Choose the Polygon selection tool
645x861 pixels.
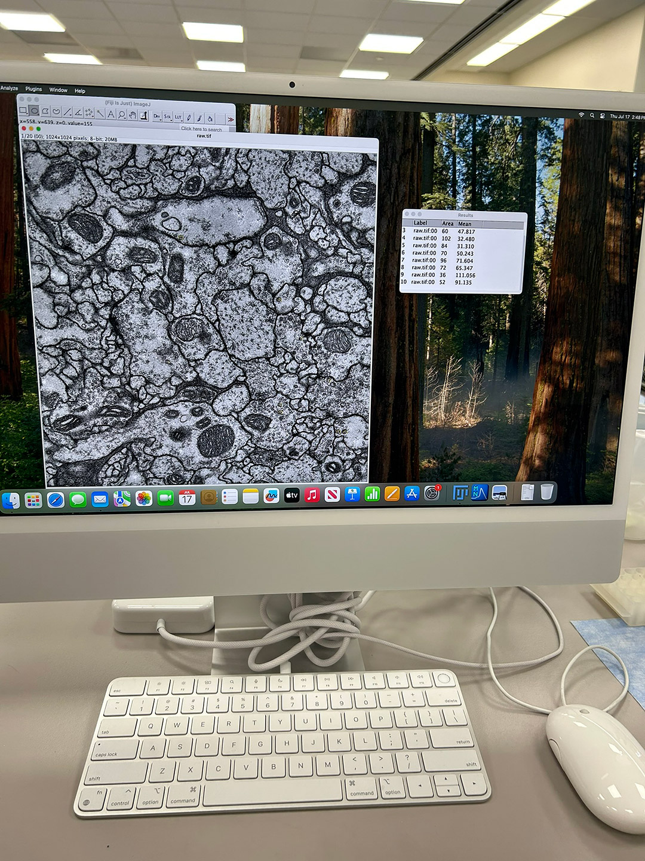(45, 111)
